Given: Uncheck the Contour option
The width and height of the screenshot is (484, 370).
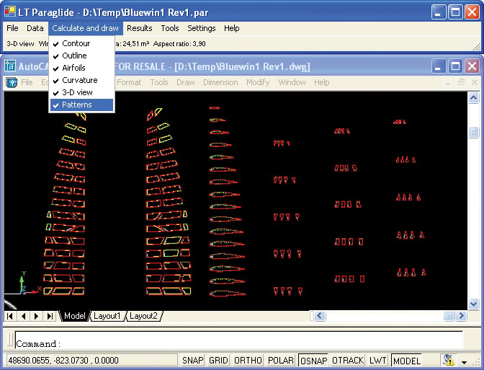Looking at the screenshot, I should click(x=76, y=43).
